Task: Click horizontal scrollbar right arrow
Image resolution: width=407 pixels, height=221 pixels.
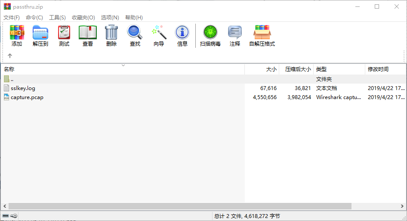Action: pos(402,206)
